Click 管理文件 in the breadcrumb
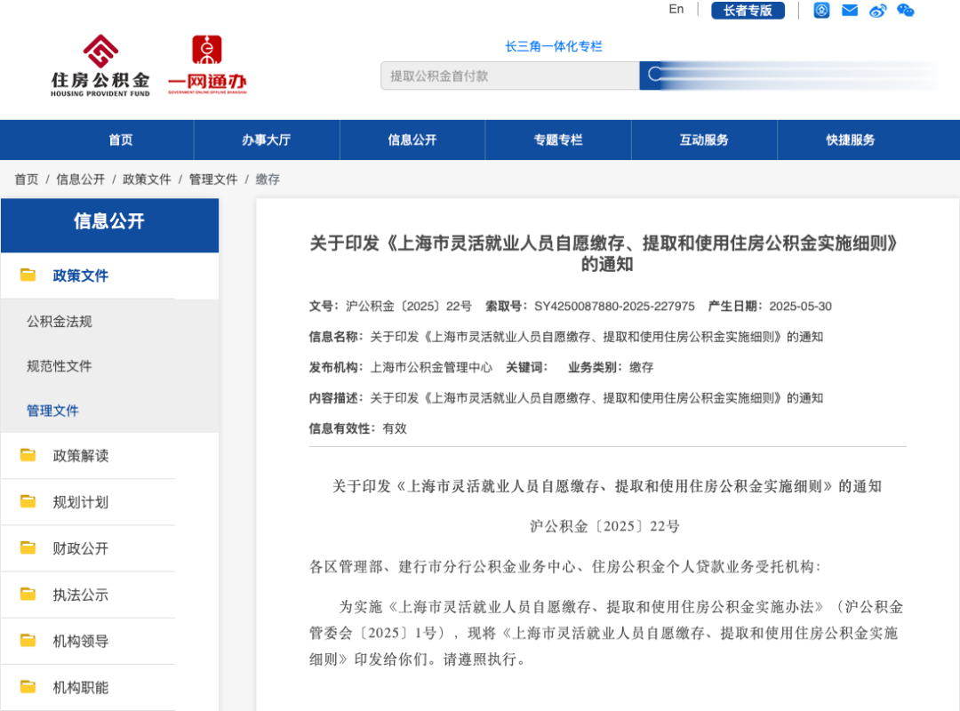Screen dimensions: 960x711 pos(213,180)
